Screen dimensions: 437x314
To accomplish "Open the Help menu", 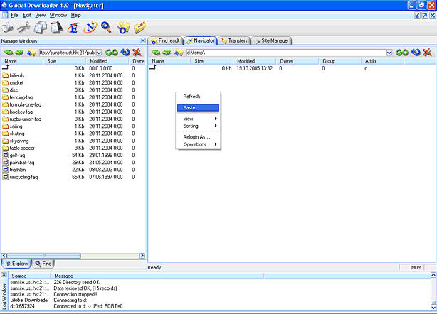I will click(76, 15).
